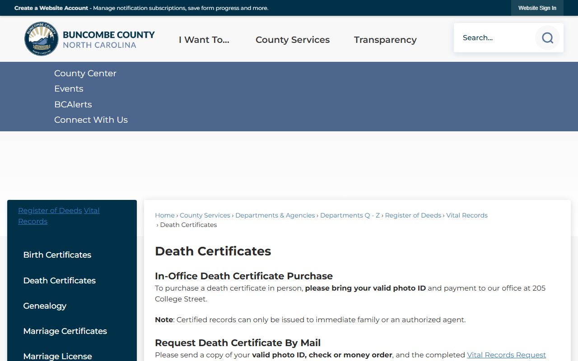Open Register of Deeds sidebar heading link
The height and width of the screenshot is (361, 578).
coord(50,211)
